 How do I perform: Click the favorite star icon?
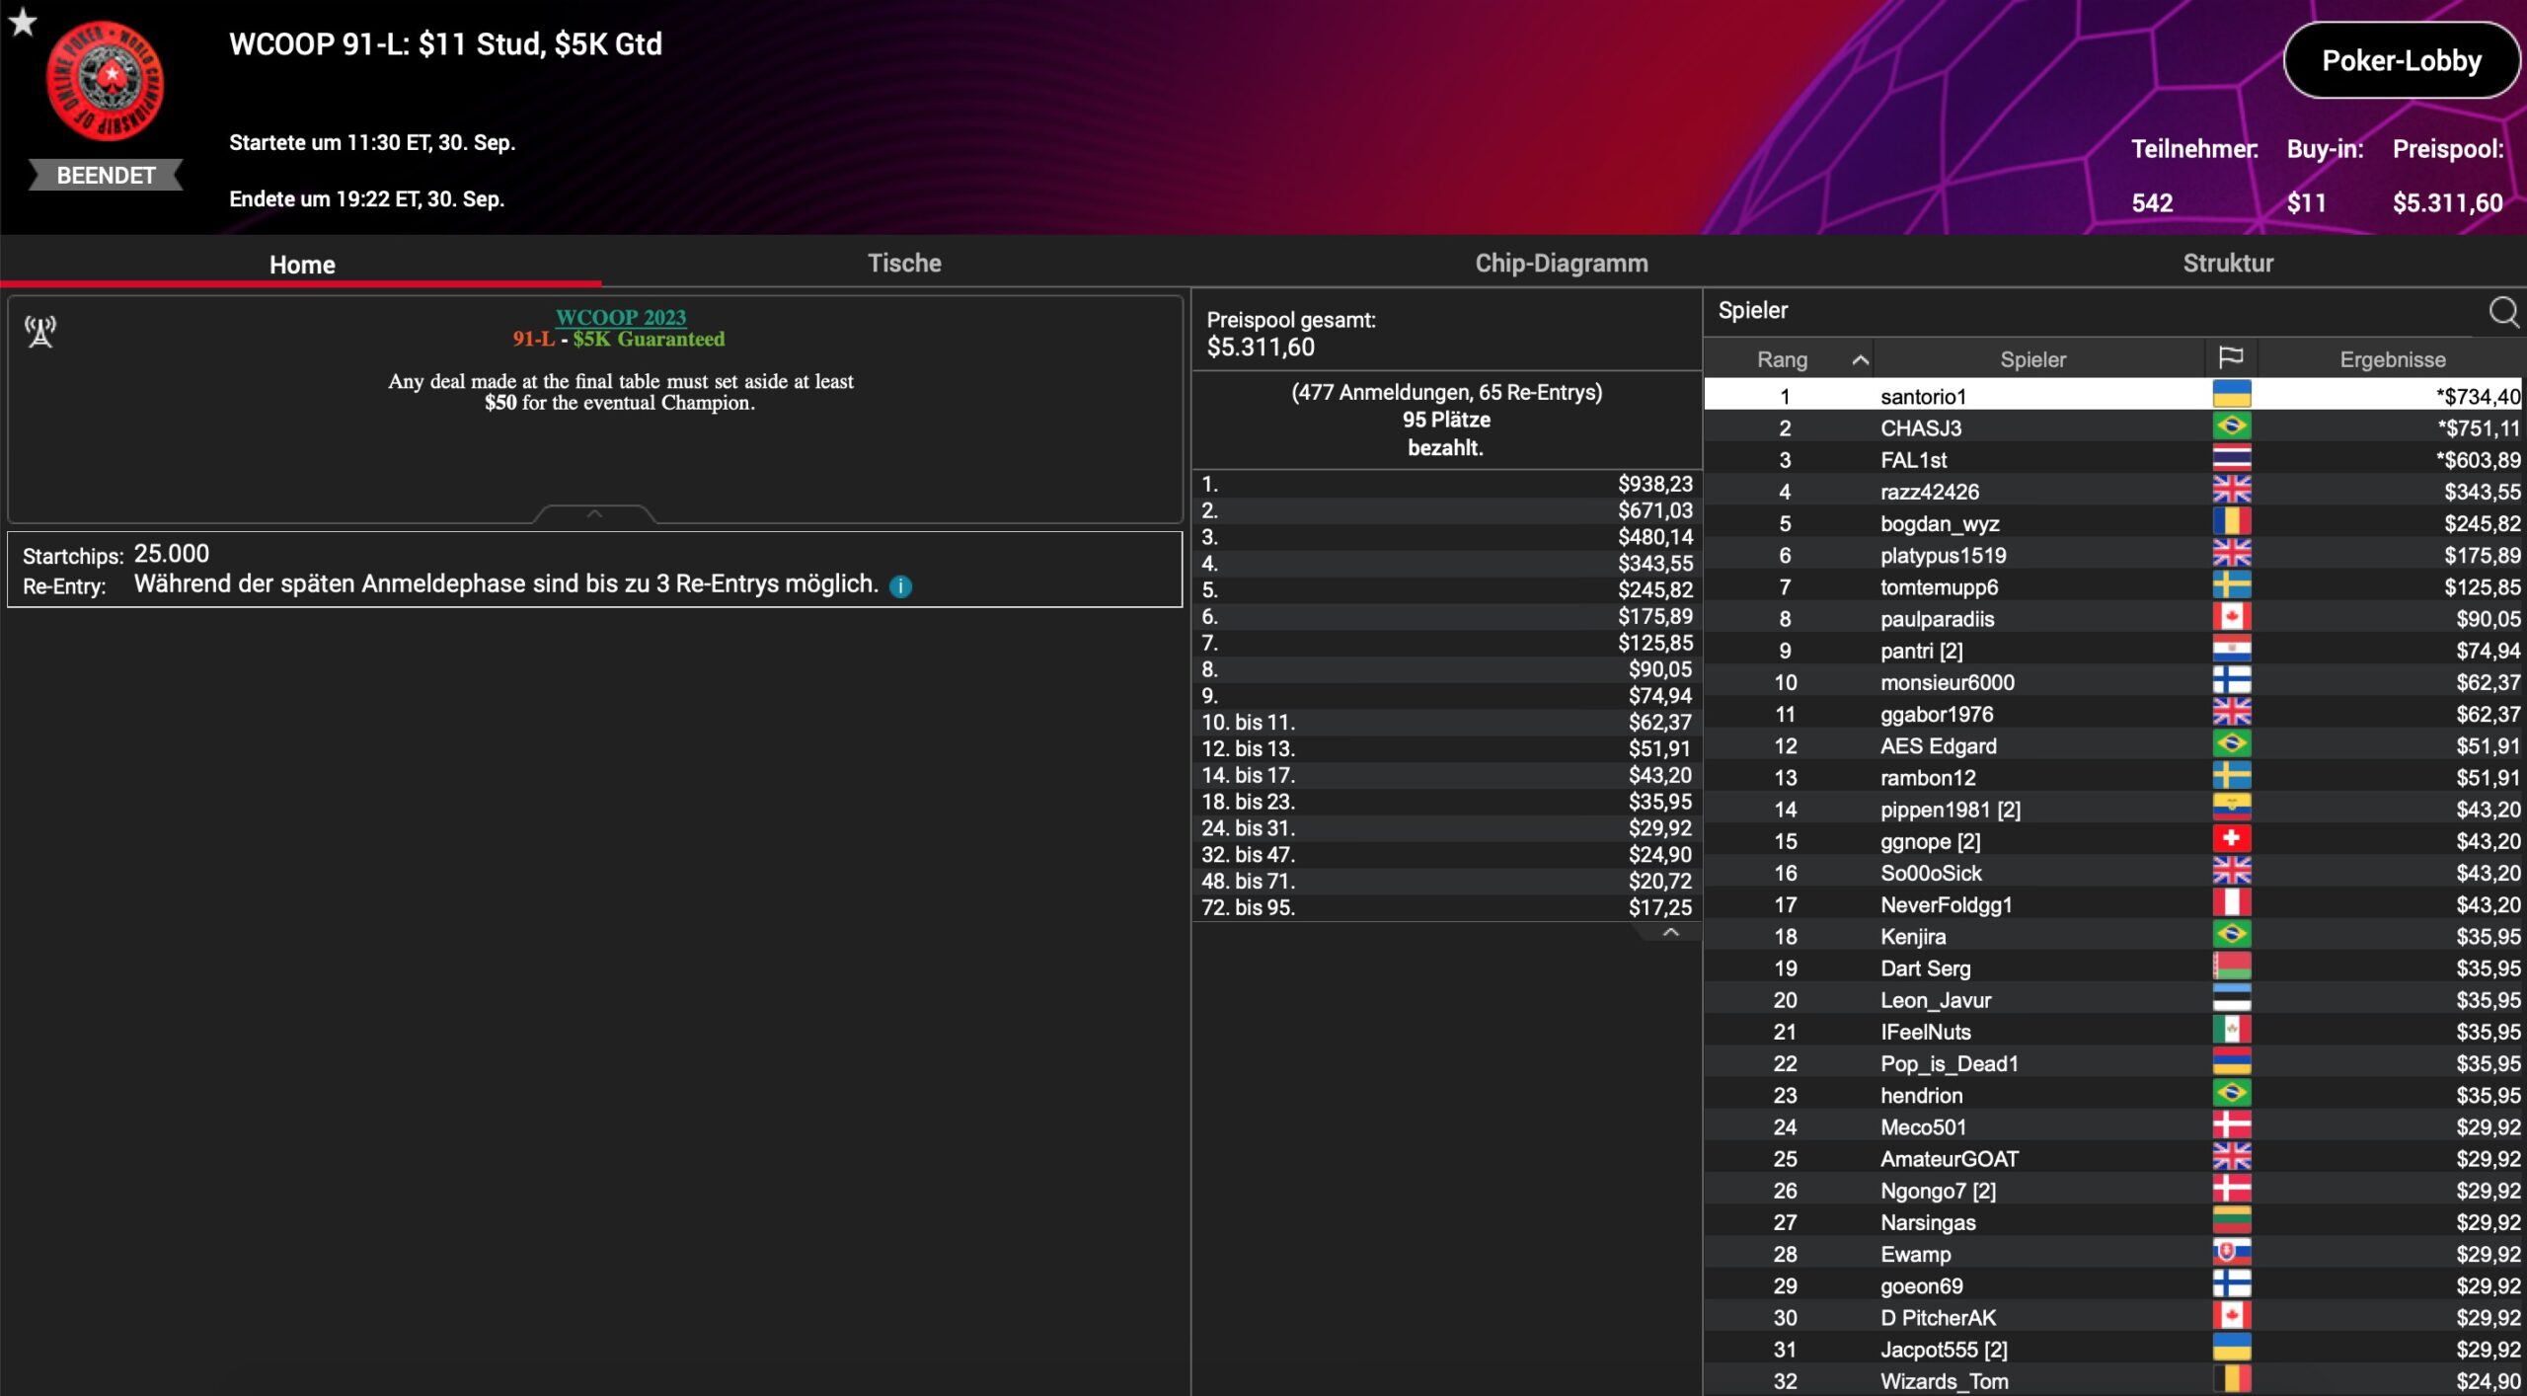pos(23,22)
